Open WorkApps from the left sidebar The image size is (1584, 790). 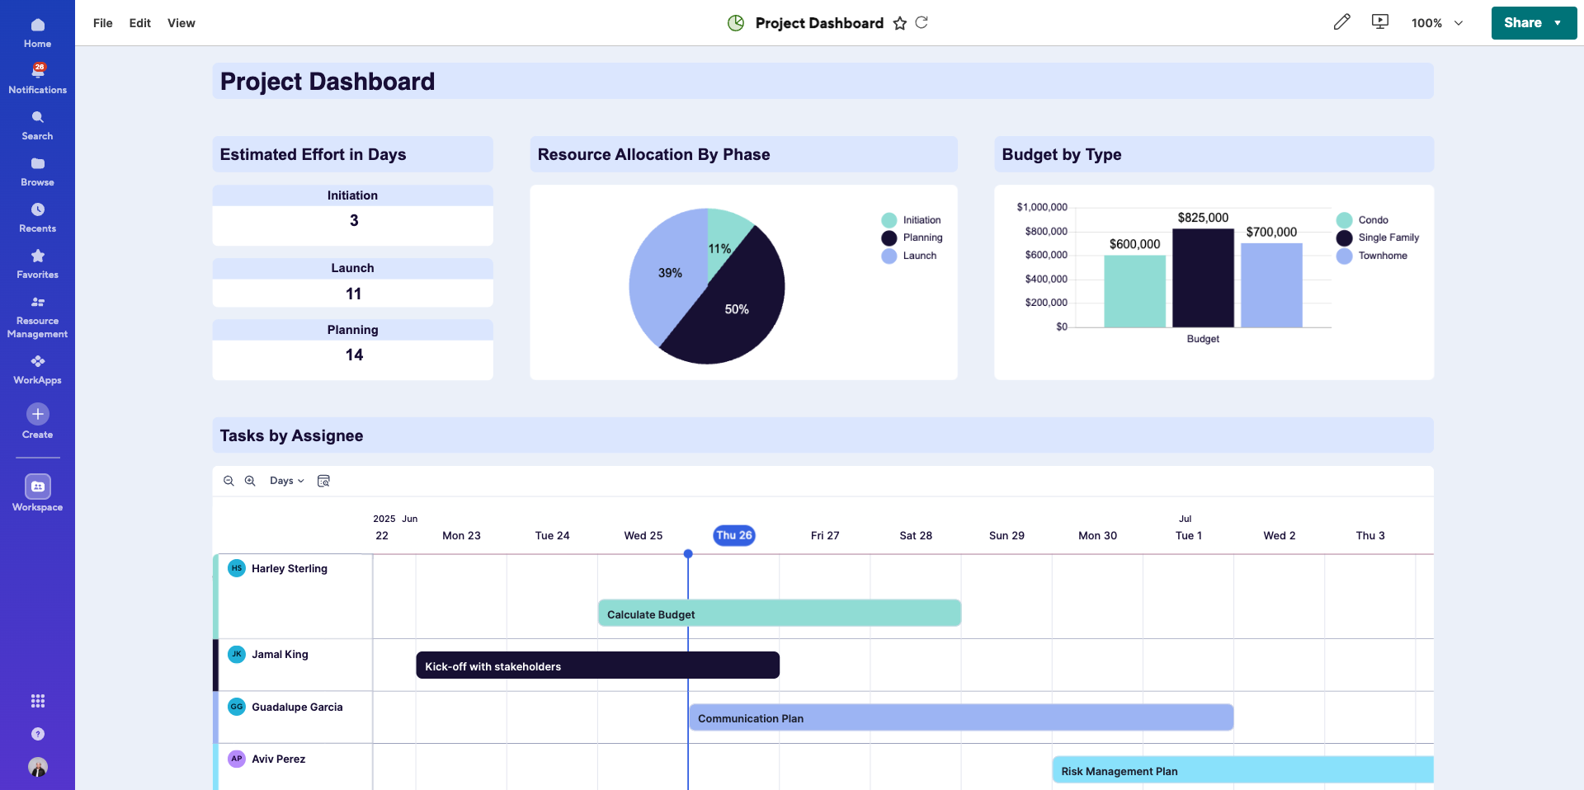(37, 368)
